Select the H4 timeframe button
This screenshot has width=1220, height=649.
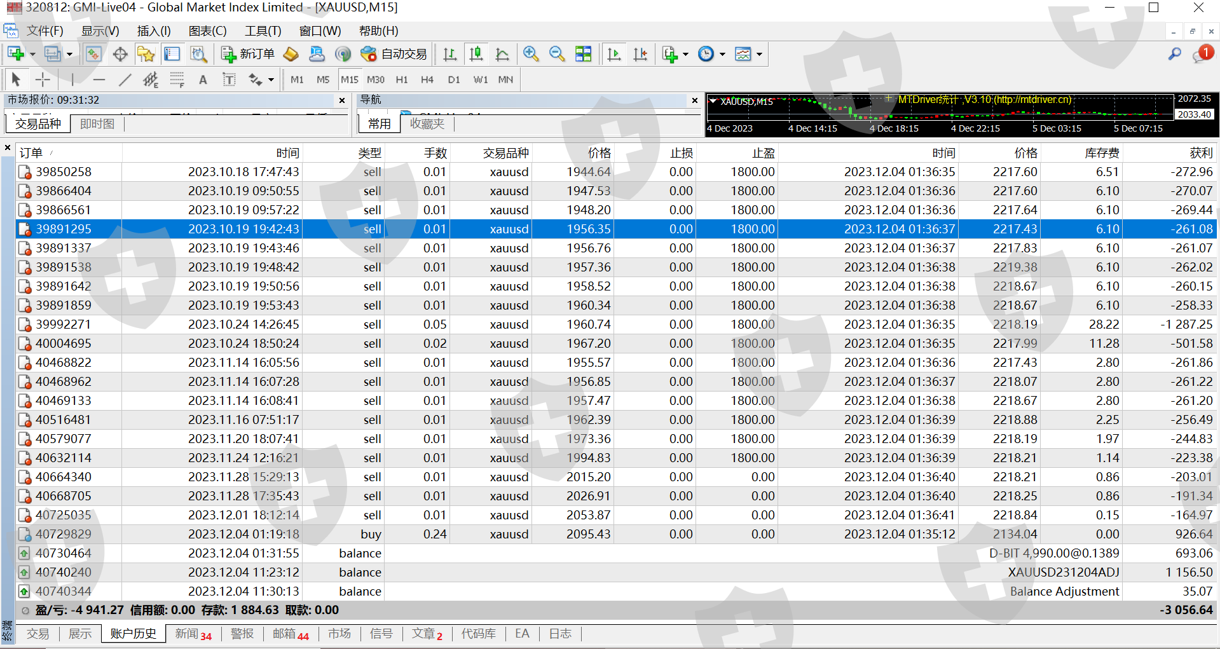427,79
